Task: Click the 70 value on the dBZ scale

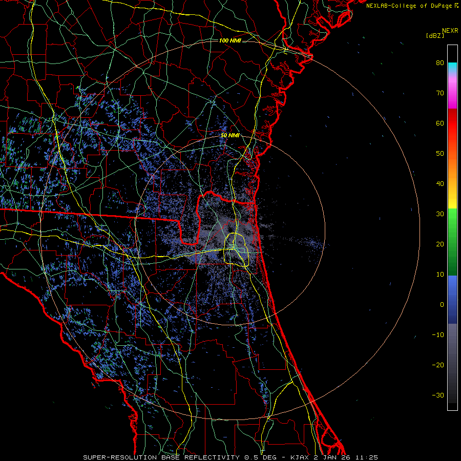Action: tap(440, 93)
